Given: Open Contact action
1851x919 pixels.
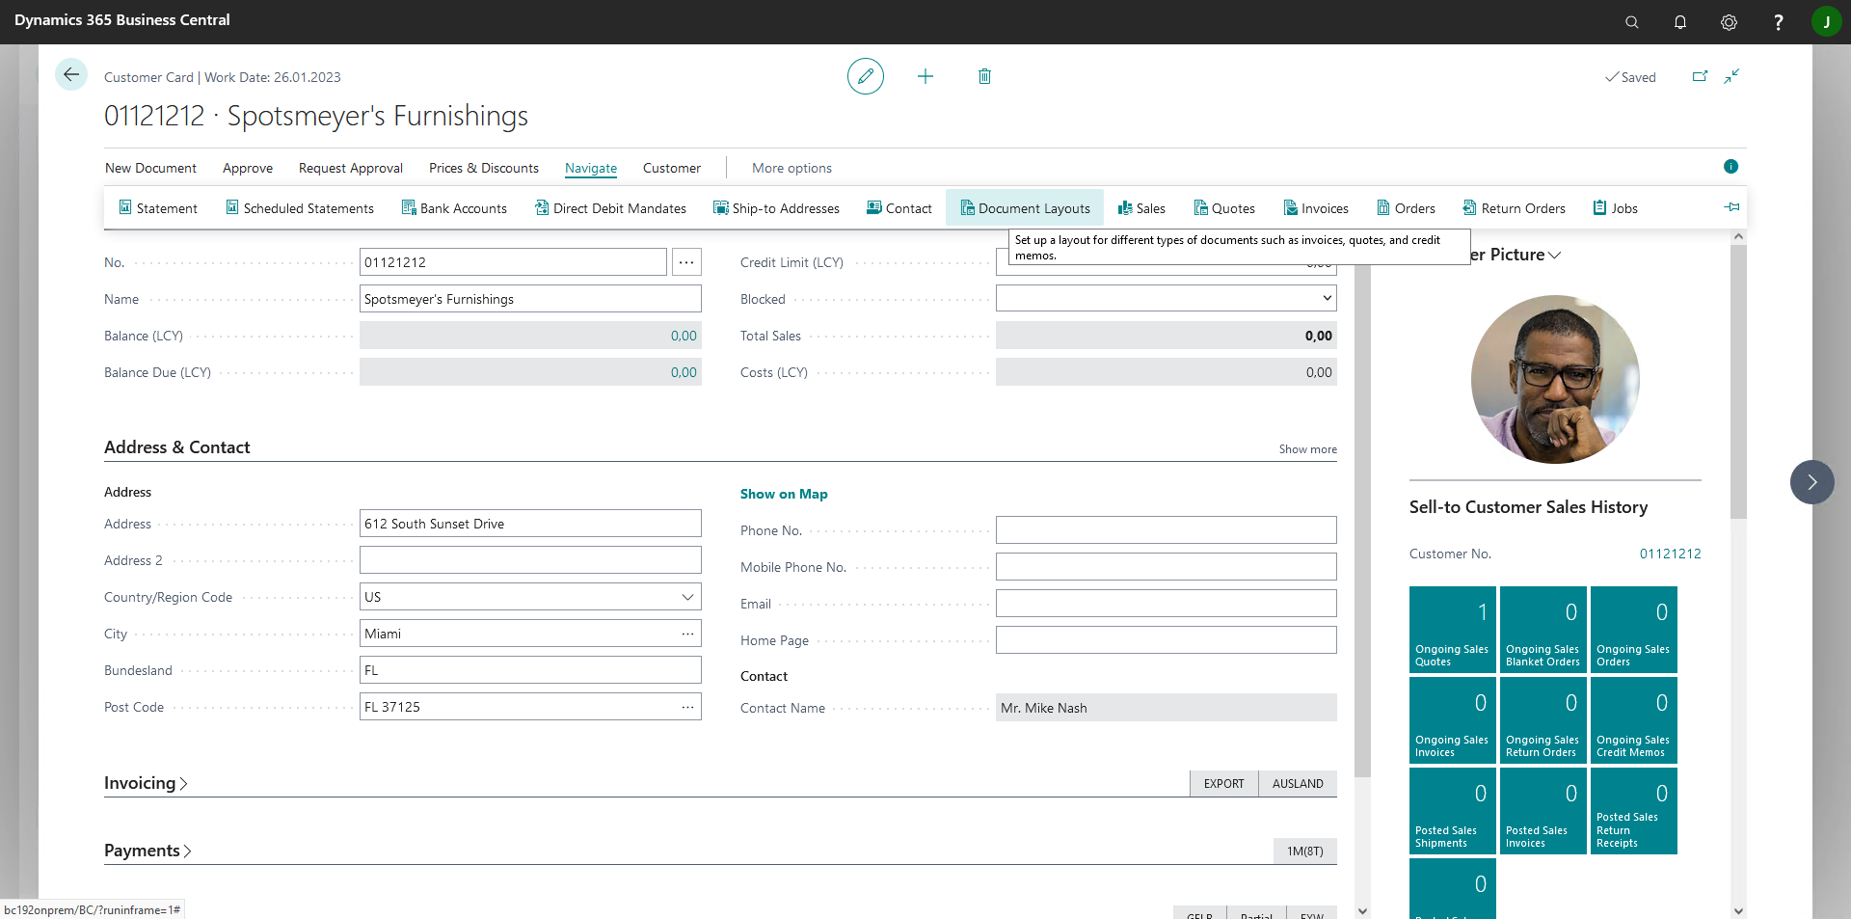Looking at the screenshot, I should (x=899, y=208).
